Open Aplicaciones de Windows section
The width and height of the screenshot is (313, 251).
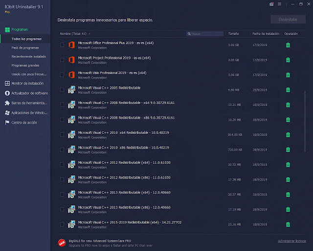click(26, 113)
